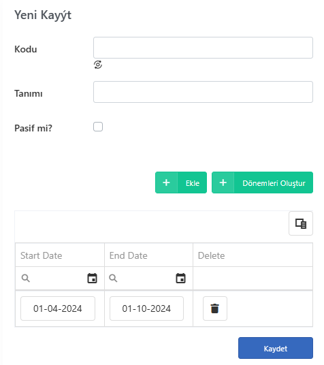
Task: Open End Date filter calendar icon
Action: click(180, 278)
